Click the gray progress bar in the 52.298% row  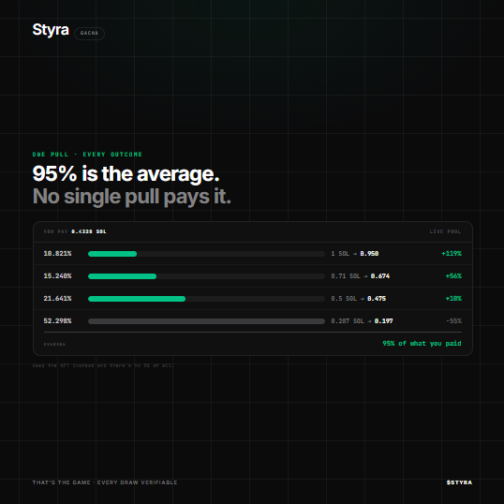[x=206, y=321]
